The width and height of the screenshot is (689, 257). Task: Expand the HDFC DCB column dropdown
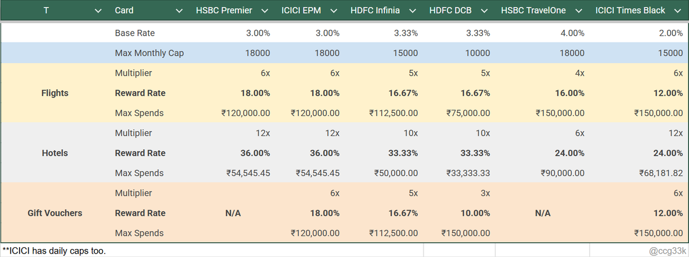484,11
